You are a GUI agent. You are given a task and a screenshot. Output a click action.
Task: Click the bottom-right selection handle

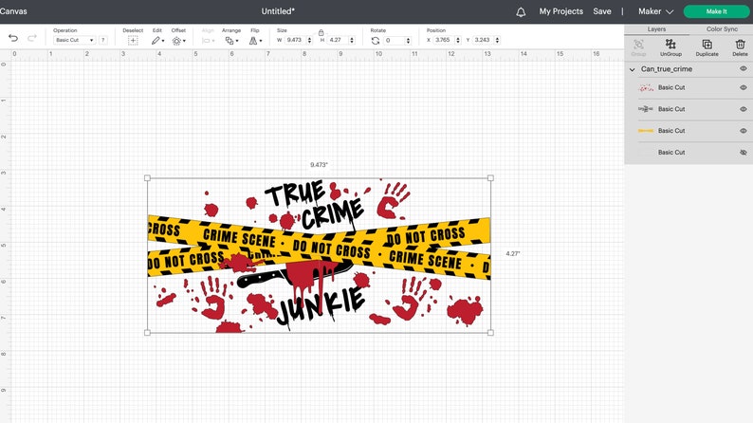(490, 332)
